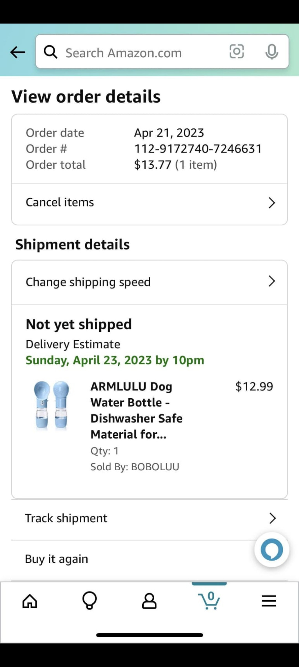Open the hamburger menu tab
299x667 pixels.
269,601
